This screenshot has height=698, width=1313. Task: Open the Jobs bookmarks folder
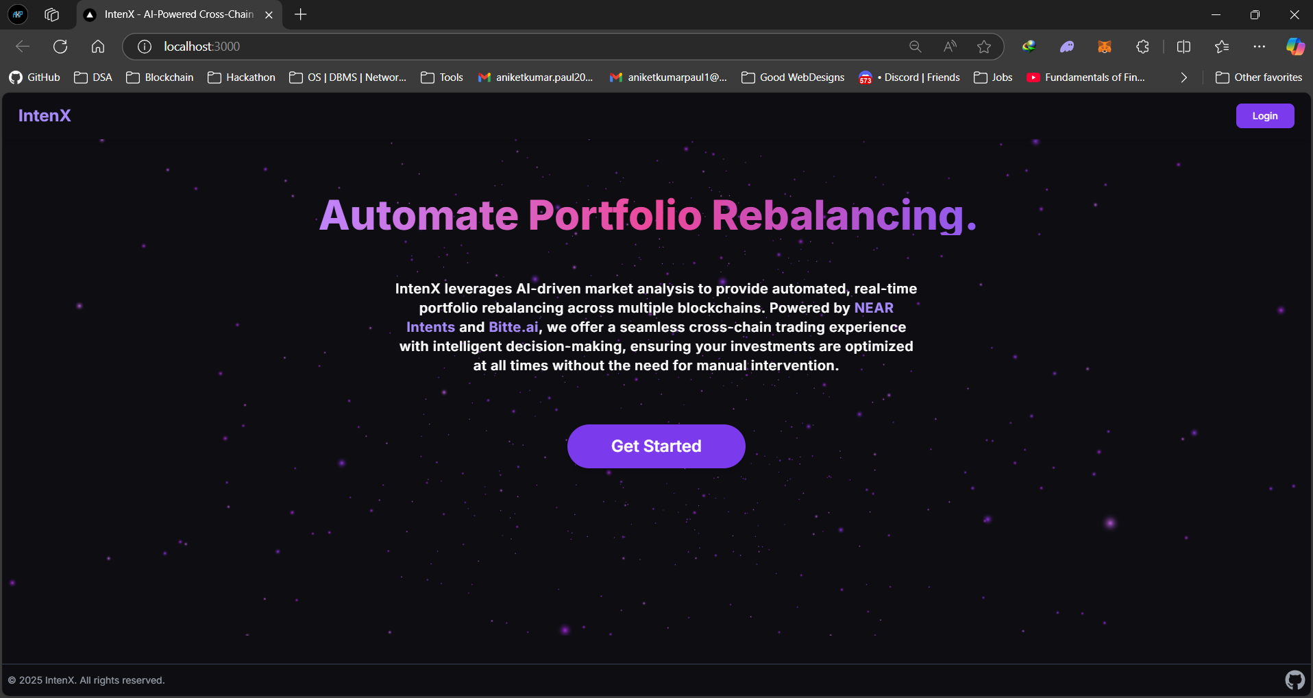pos(993,77)
